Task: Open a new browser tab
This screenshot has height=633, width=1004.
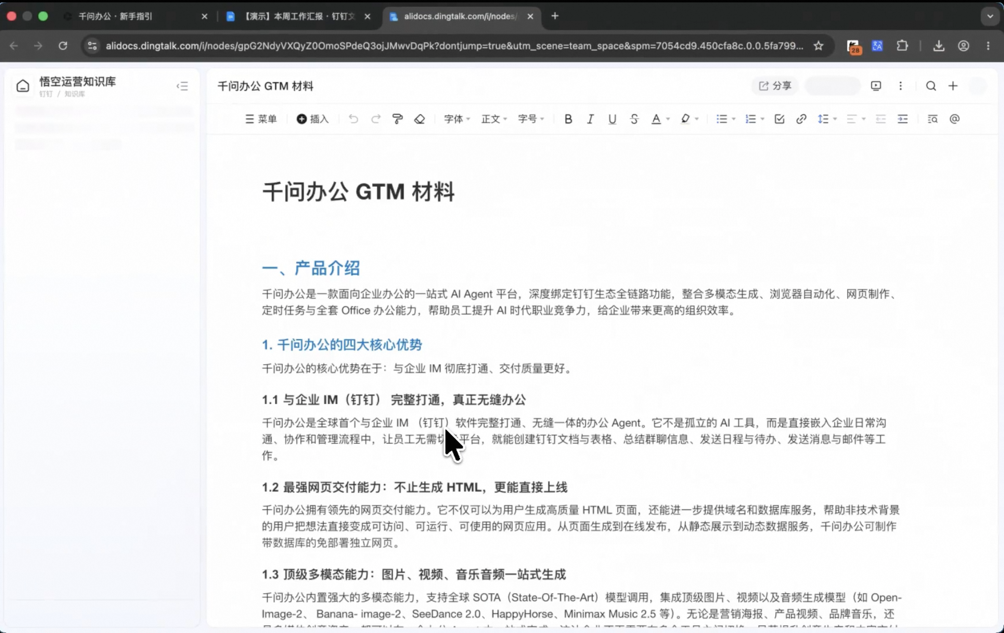Action: [555, 16]
